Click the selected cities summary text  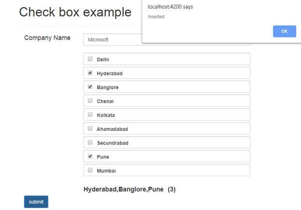(x=129, y=189)
